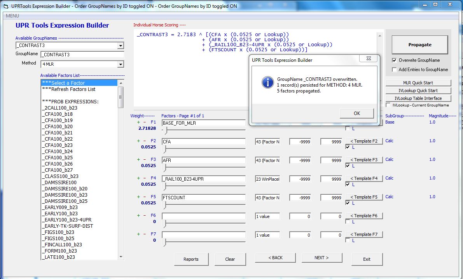Click the Reports button
Screen dimensions: 463x279
pos(191,259)
